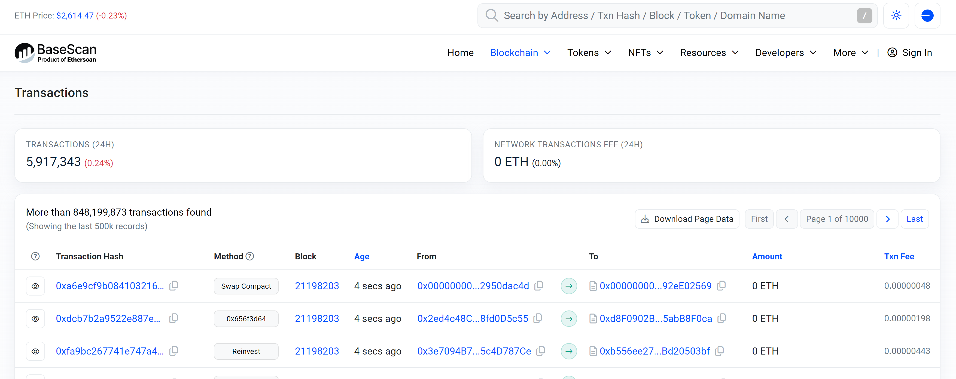The image size is (956, 379).
Task: Toggle the eye preview for Reinvest transaction
Action: (35, 351)
